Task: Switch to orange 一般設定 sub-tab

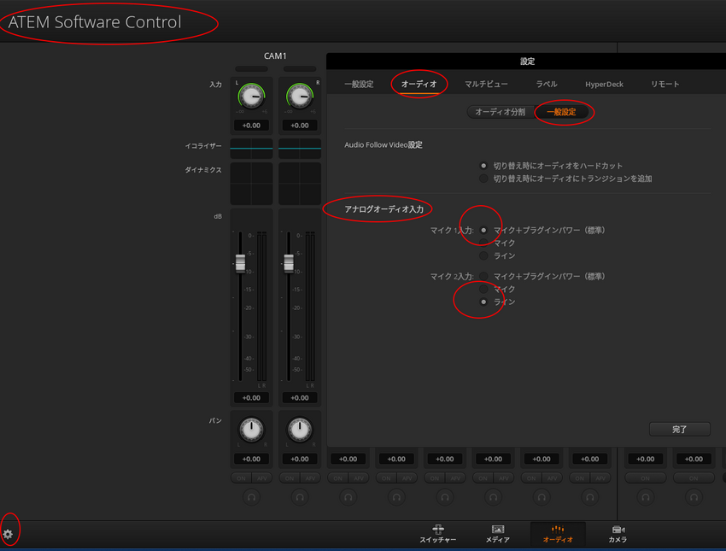Action: pos(561,112)
